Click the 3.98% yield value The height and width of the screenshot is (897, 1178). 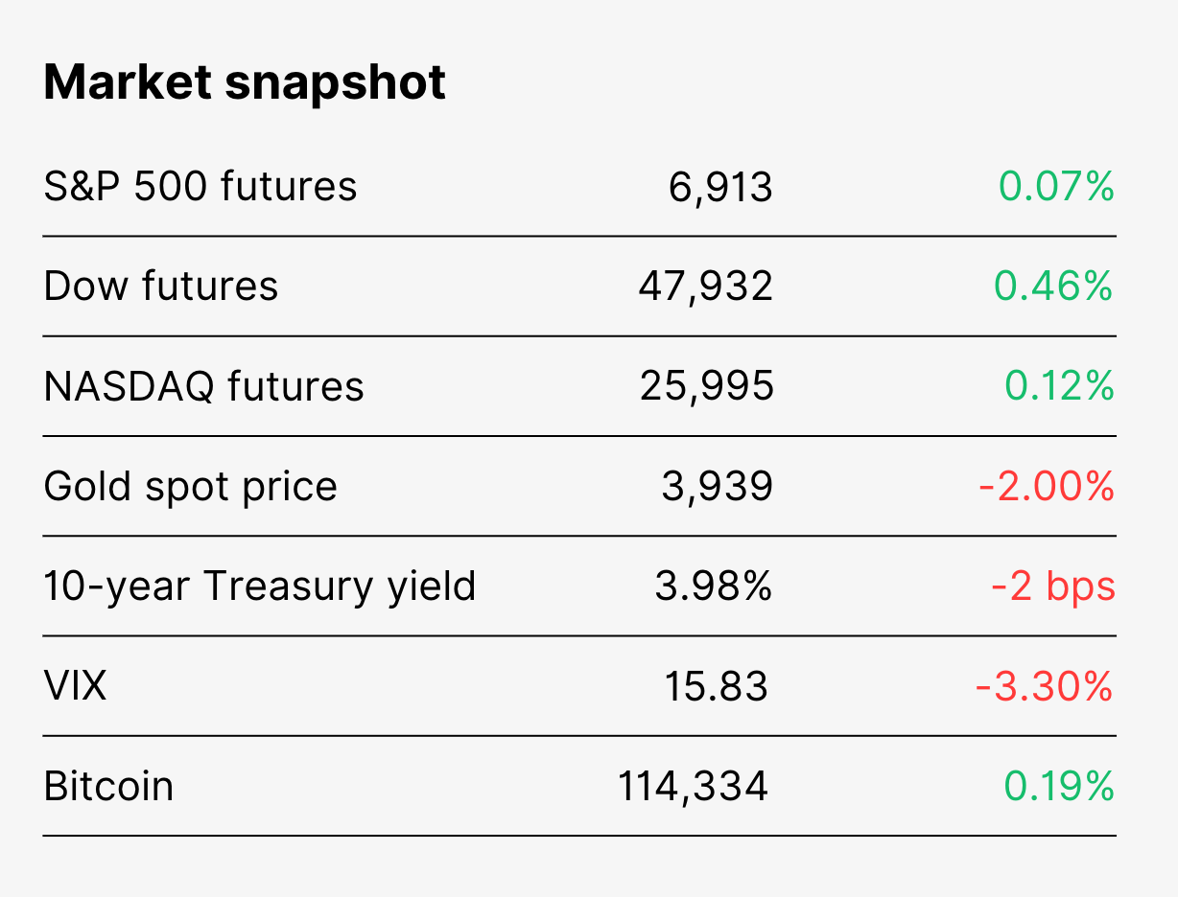(x=714, y=586)
